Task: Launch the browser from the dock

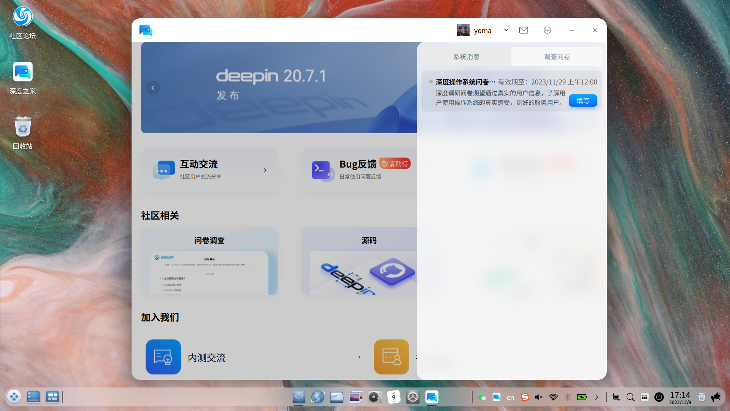Action: (x=318, y=397)
